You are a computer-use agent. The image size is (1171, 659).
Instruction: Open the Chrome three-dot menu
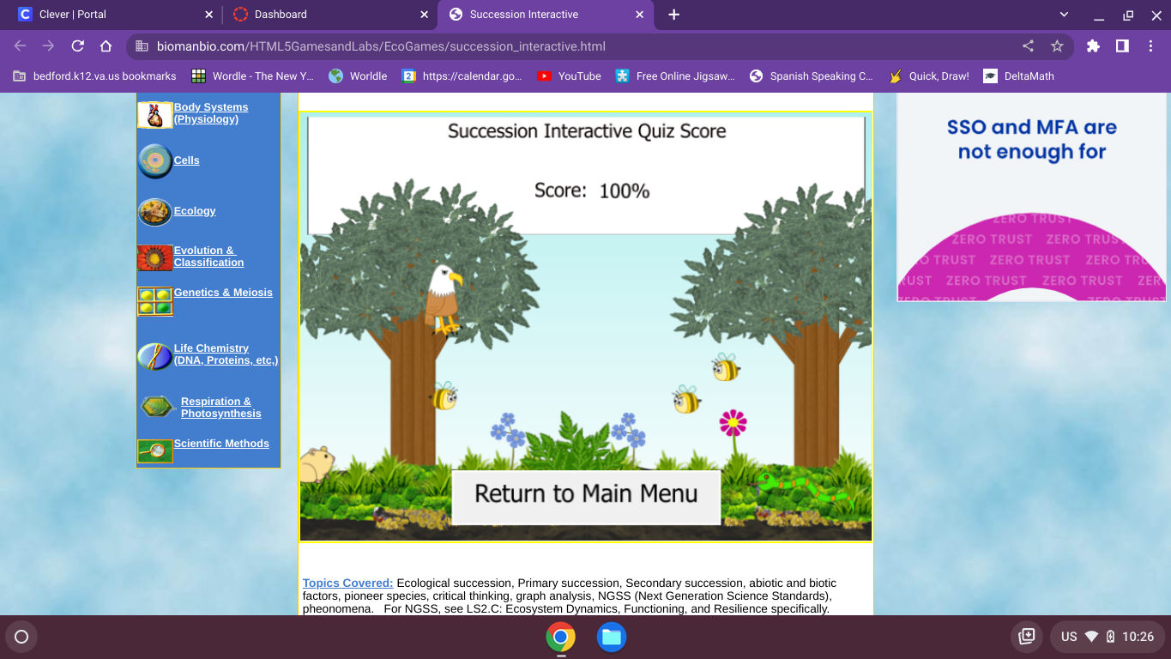tap(1151, 46)
